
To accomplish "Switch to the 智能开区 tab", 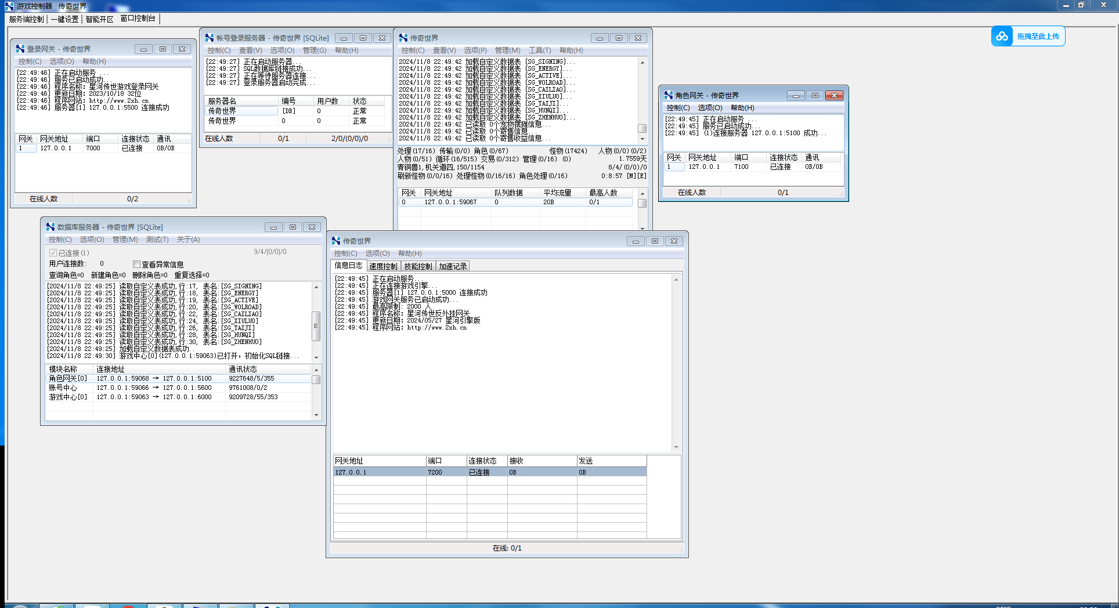I will point(99,19).
